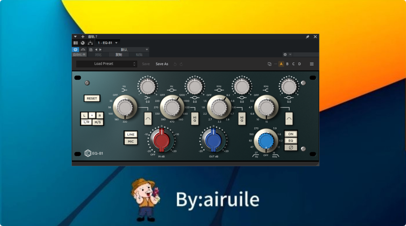
Task: Toggle the channel link = button
Action: tap(92, 115)
